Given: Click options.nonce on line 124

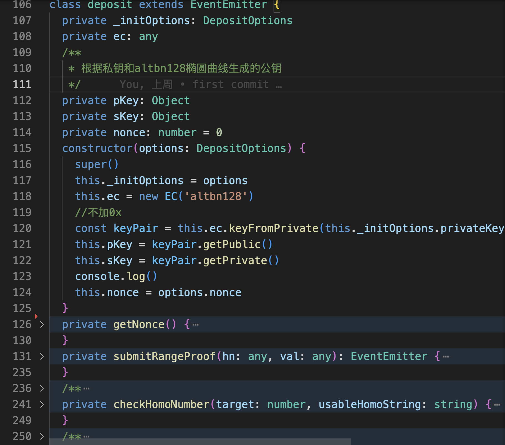Looking at the screenshot, I should click(x=200, y=292).
